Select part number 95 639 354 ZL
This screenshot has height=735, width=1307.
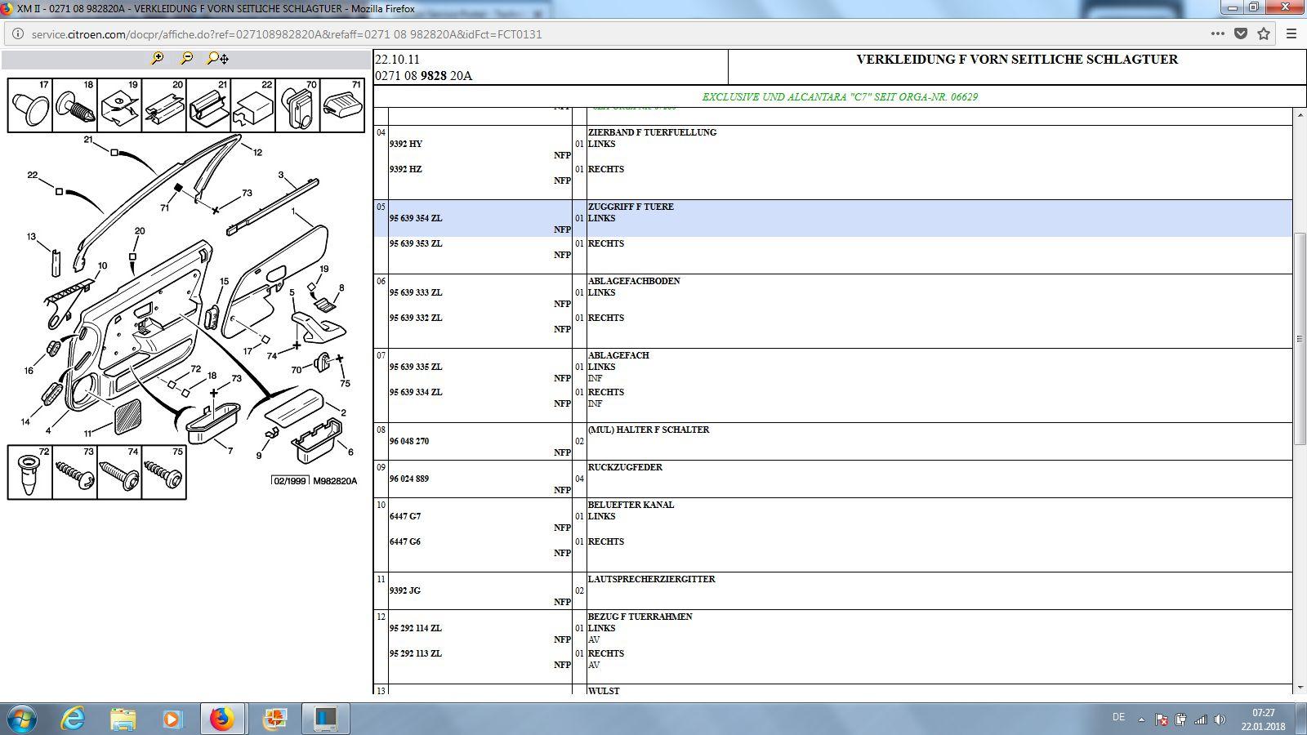coord(416,218)
